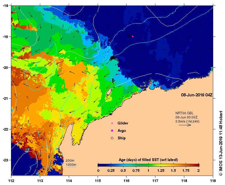Viewport: 225px width, 185px height.
Task: Click the black Ship circle legend symbol
Action: click(112, 138)
